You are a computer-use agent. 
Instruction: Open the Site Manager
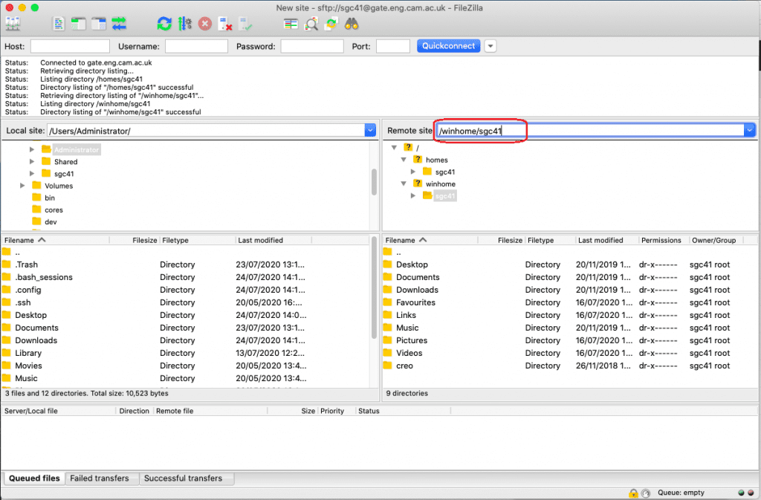pyautogui.click(x=13, y=24)
